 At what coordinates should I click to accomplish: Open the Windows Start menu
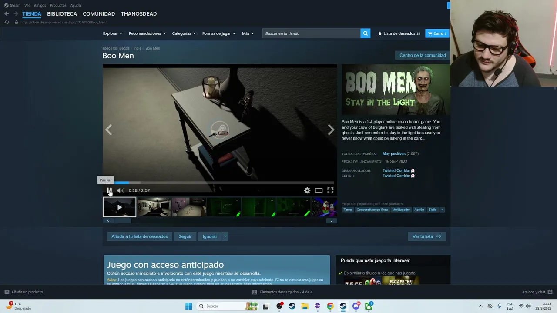click(x=188, y=306)
